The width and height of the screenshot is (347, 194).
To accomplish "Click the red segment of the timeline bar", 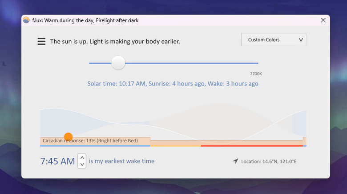I will coord(252,146).
